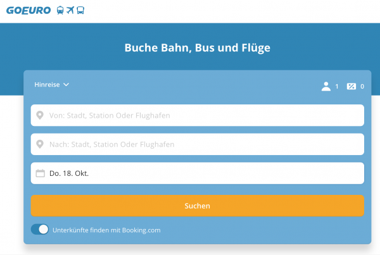Toggle Booking.com accommodation search switch
Viewport: 380px width, 255px height.
tap(40, 230)
